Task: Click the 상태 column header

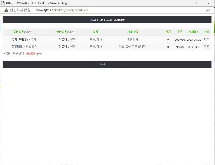Action: (207, 32)
